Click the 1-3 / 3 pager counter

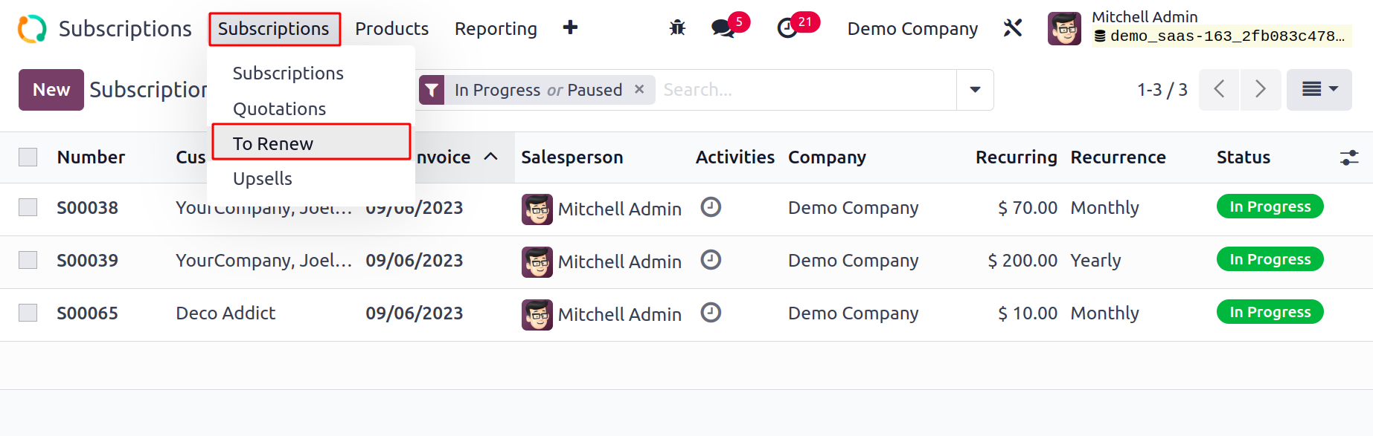pos(1162,90)
